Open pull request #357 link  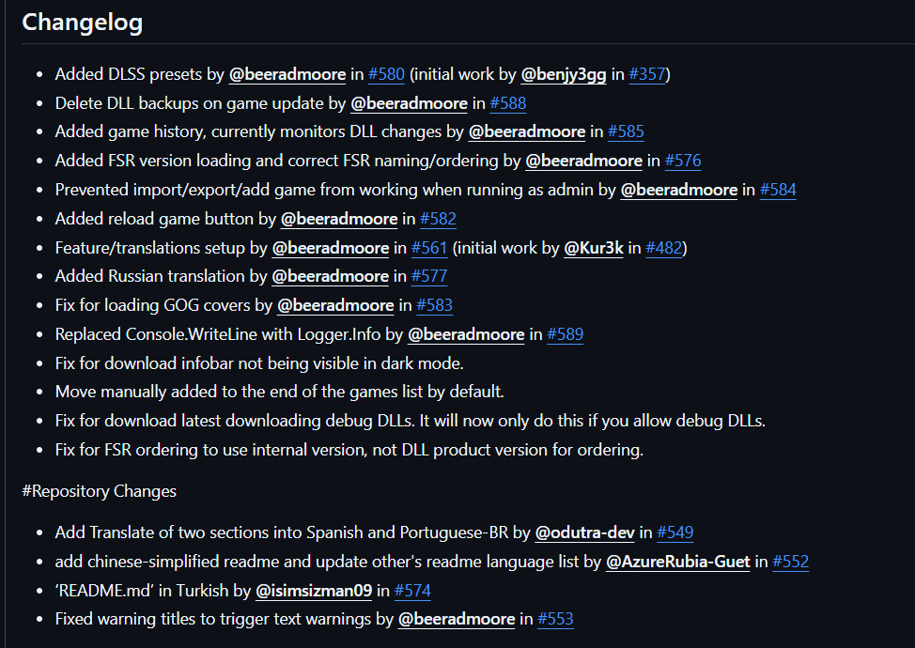point(646,74)
